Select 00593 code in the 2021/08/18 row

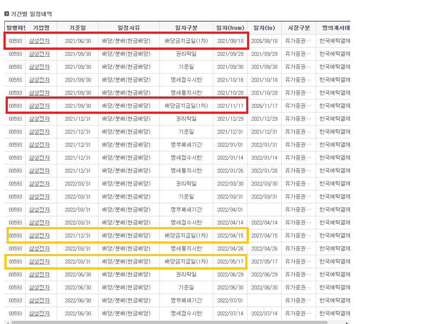pyautogui.click(x=16, y=41)
